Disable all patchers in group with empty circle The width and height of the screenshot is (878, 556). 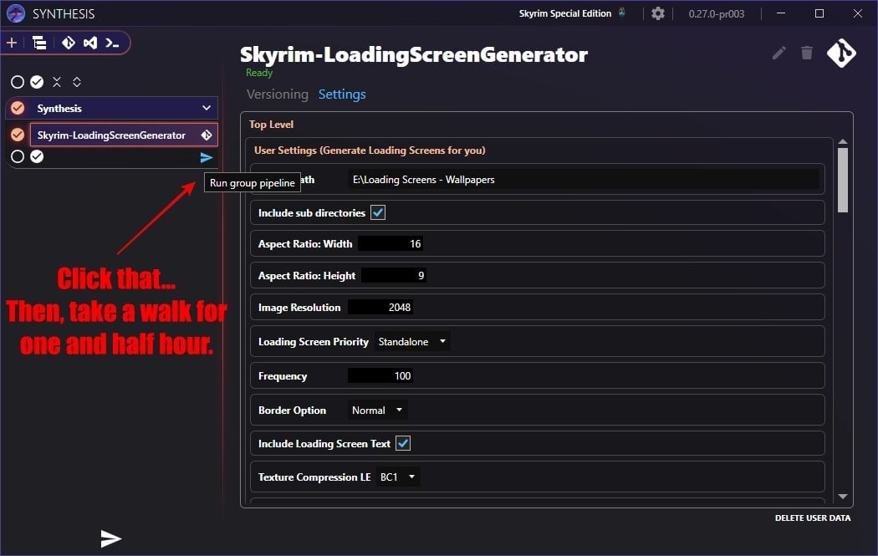pos(18,157)
